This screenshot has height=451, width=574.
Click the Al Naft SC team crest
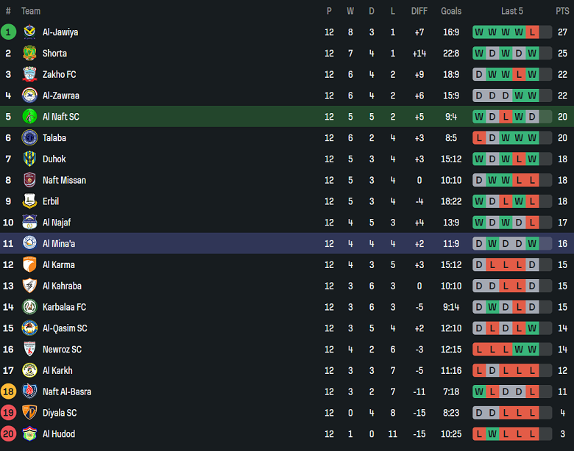pyautogui.click(x=29, y=117)
